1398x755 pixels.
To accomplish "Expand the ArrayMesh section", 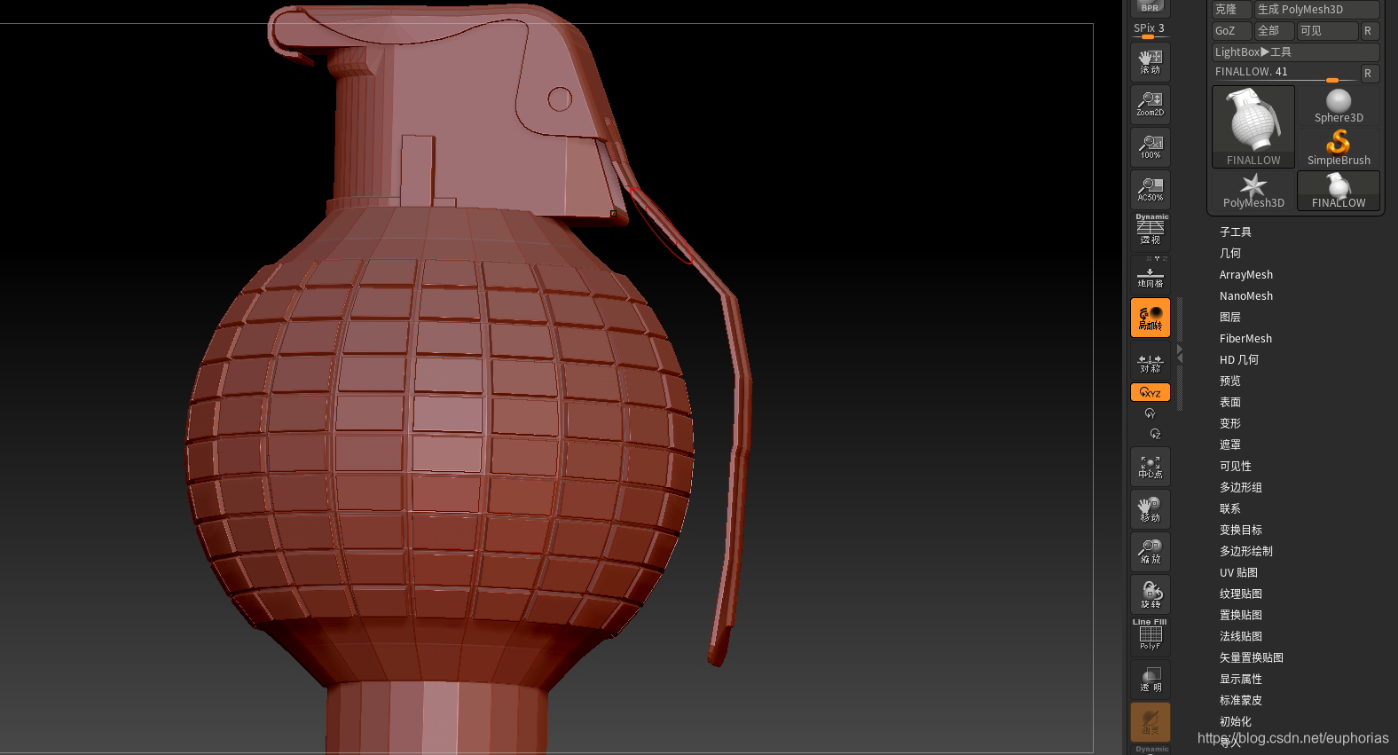I will (1246, 274).
